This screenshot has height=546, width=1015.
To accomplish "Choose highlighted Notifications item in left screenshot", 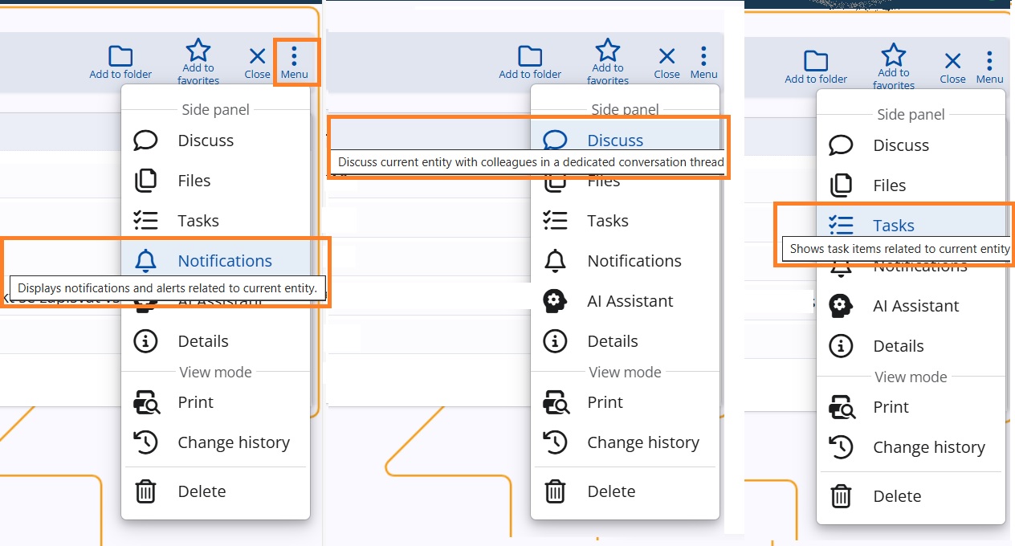I will 215,261.
